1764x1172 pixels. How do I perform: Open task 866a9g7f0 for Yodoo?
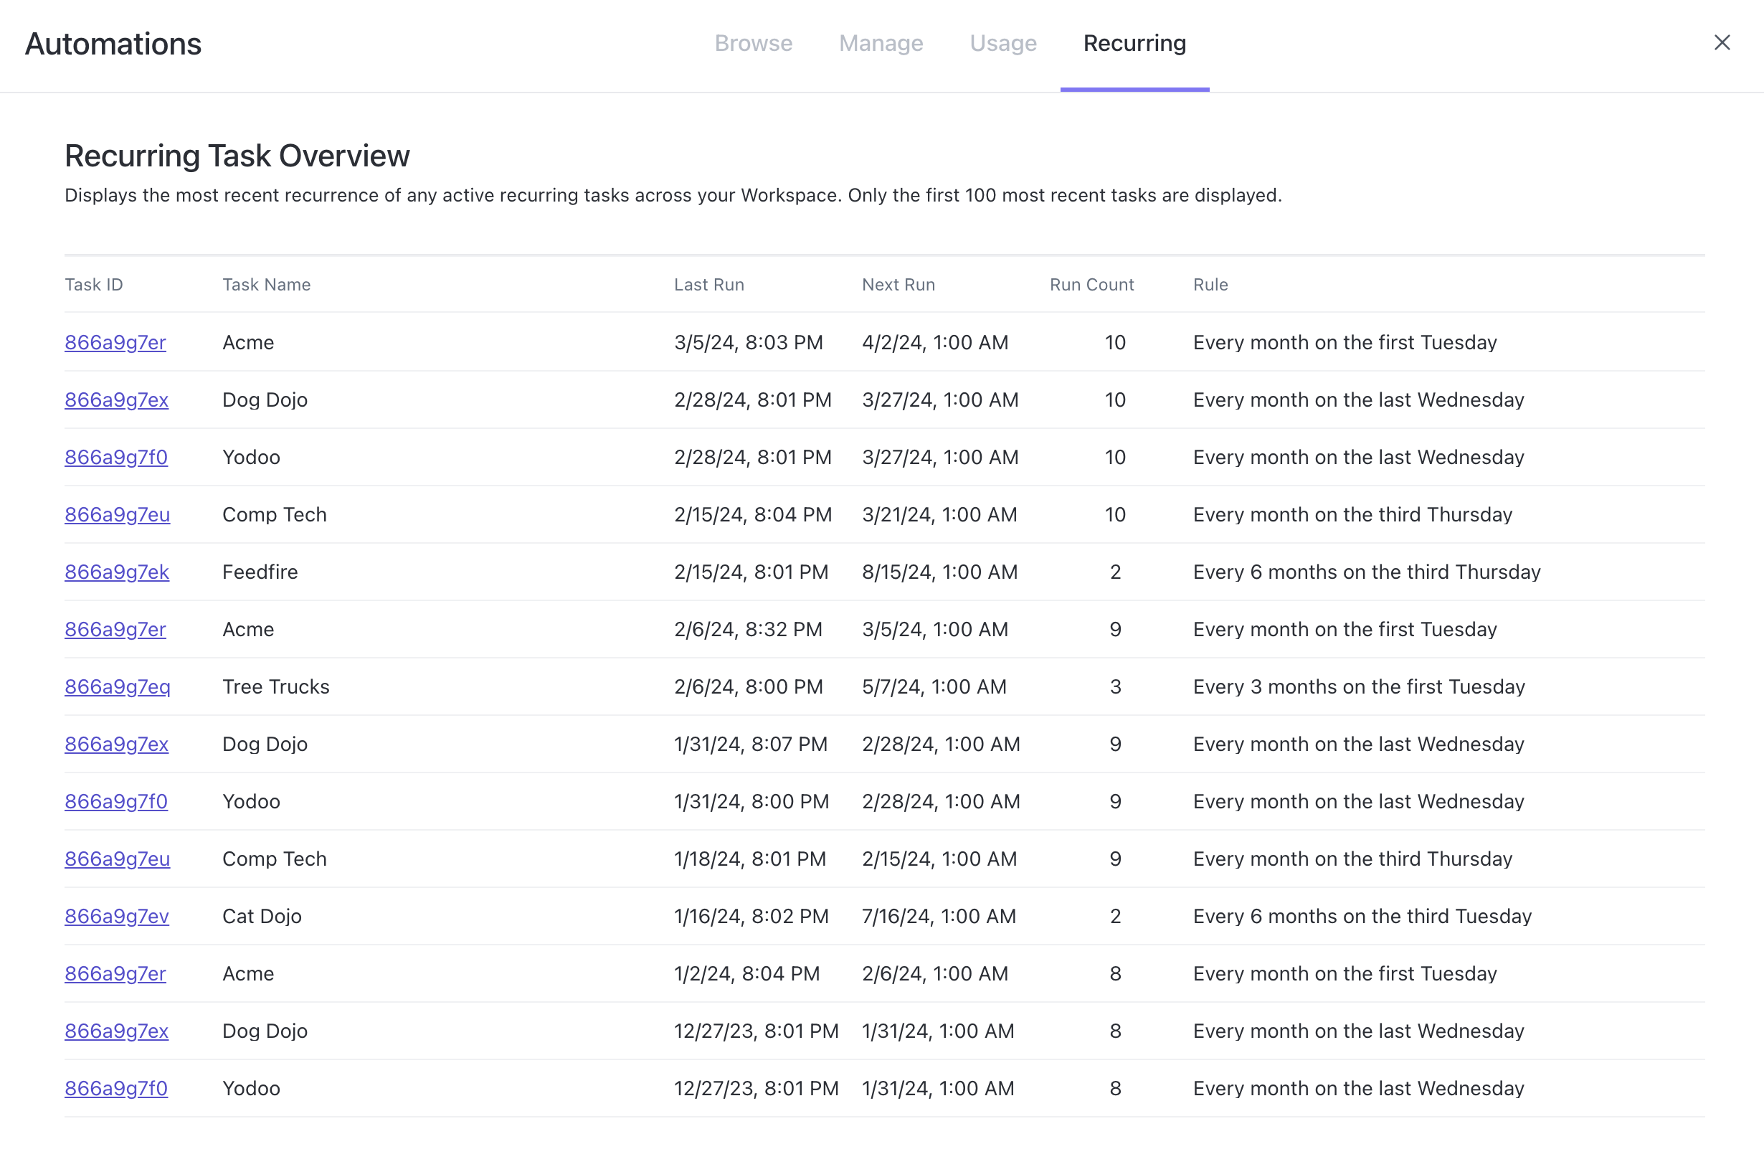coord(115,458)
